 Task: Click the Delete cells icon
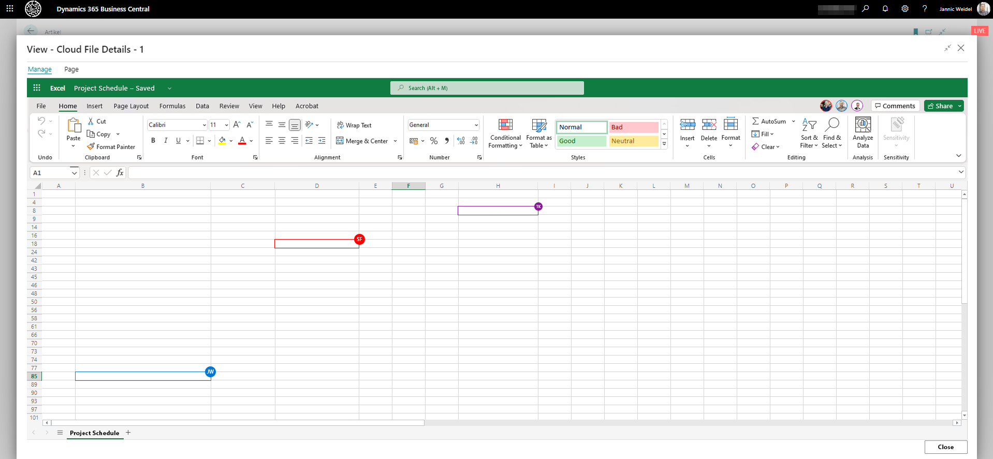(x=709, y=125)
